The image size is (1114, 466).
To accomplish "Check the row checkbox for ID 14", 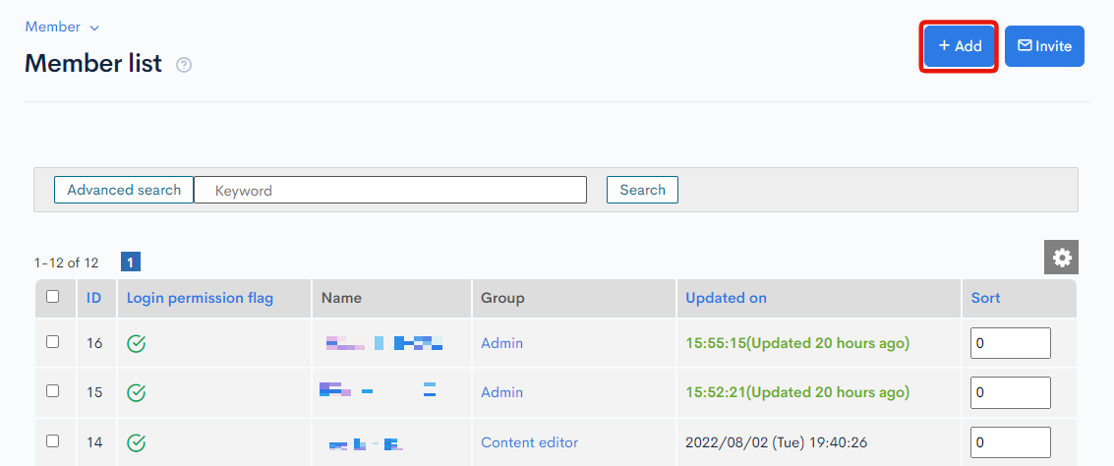I will coord(52,441).
